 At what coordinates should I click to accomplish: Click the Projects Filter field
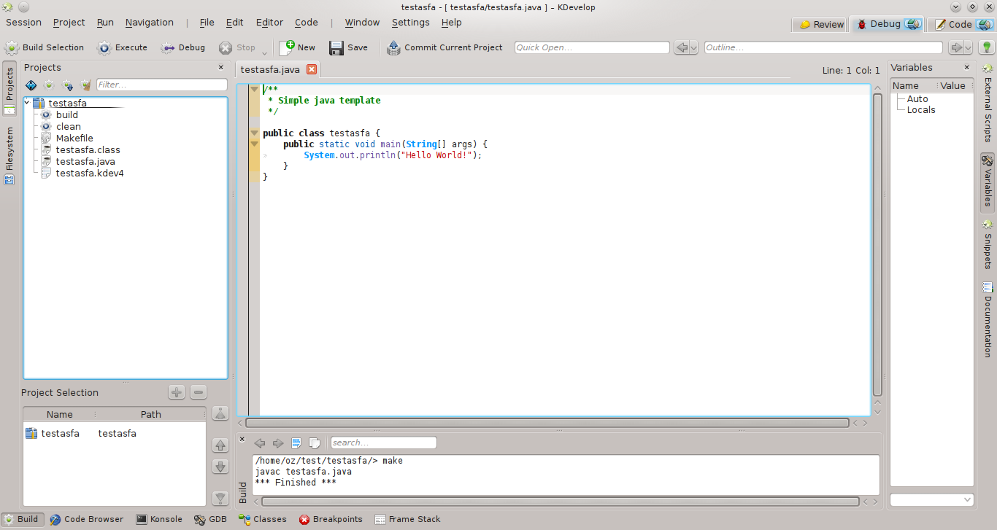tap(162, 85)
